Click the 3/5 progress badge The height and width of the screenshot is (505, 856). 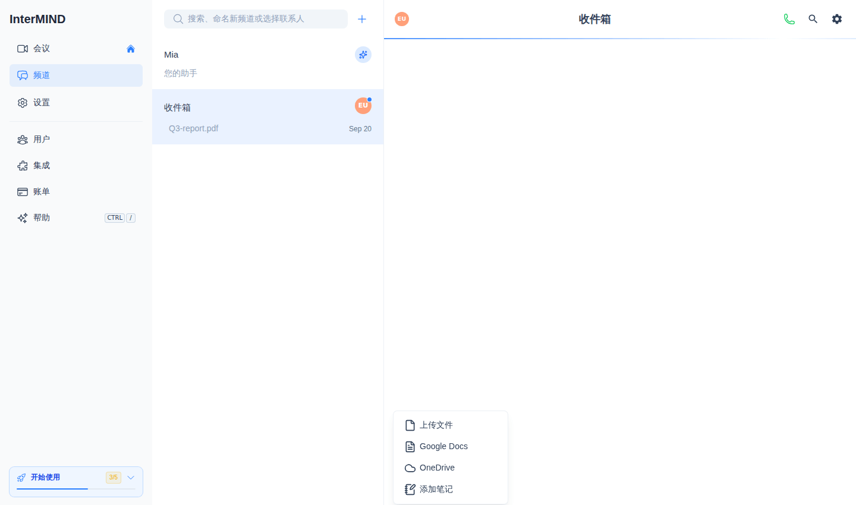(114, 478)
